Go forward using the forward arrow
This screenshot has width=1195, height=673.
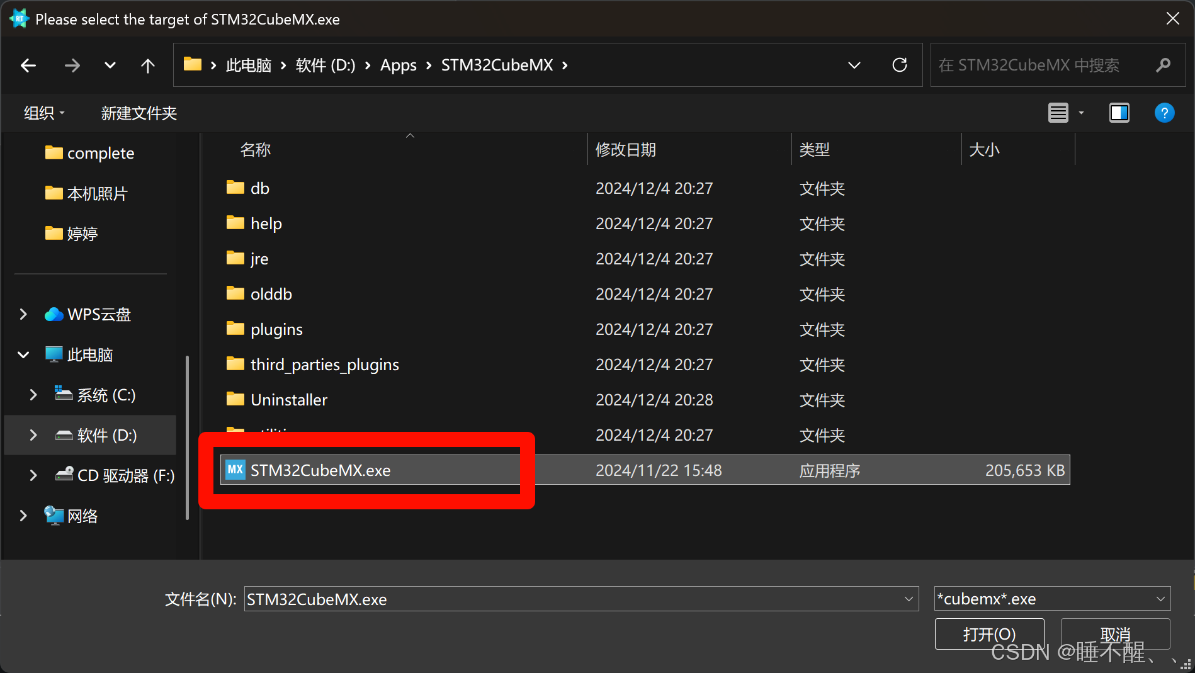(x=72, y=65)
